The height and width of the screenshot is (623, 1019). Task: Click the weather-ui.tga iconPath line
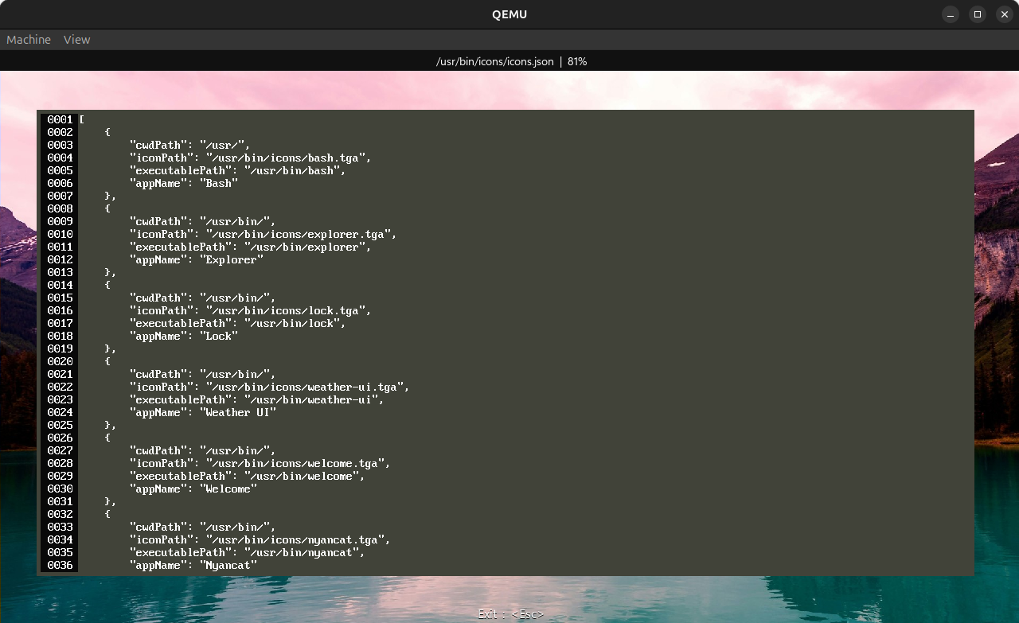[x=270, y=387]
